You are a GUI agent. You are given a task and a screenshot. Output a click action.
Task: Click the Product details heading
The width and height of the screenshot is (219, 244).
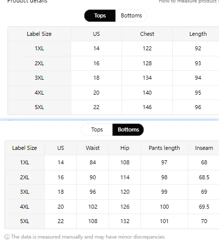click(27, 1)
